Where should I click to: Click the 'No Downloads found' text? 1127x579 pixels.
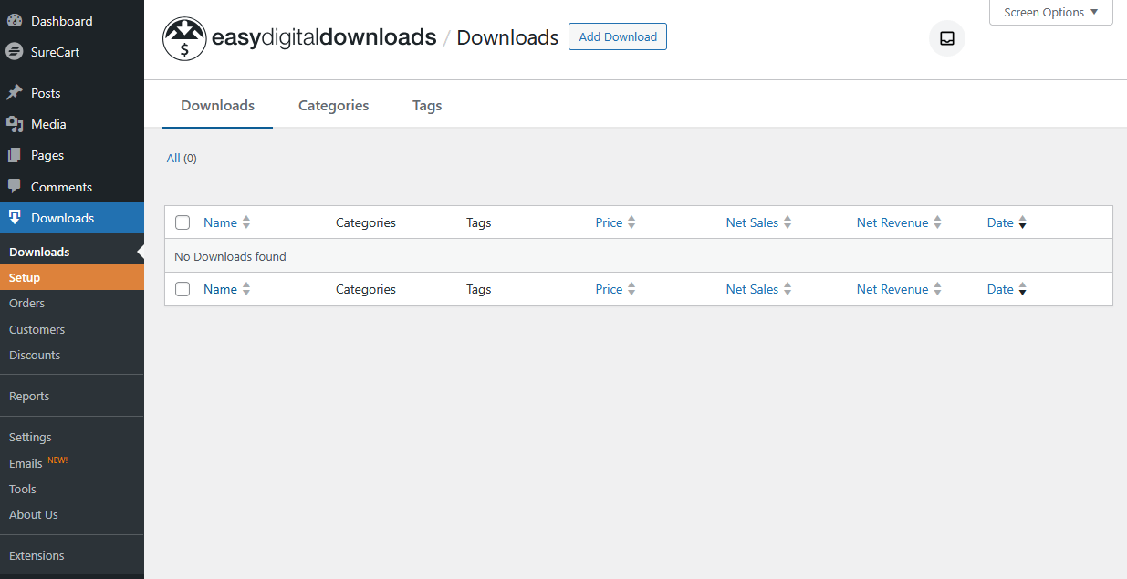pos(230,256)
